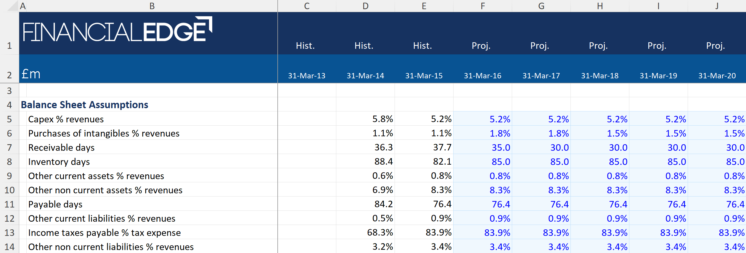Select Income taxes payable 68.3% cell
The image size is (746, 253).
pos(365,232)
